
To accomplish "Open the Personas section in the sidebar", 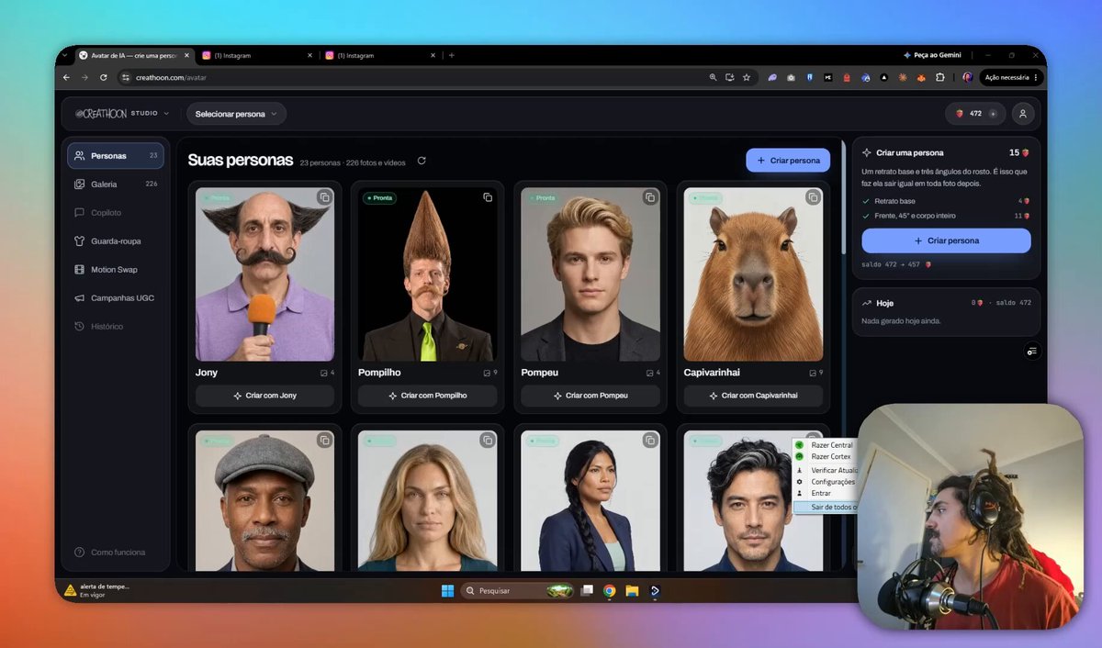I will click(116, 156).
